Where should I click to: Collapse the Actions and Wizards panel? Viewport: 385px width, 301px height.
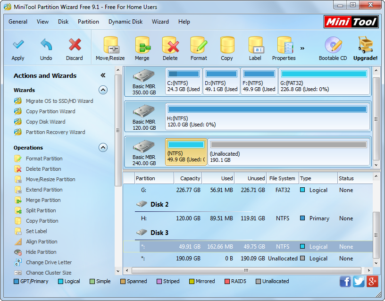pos(103,75)
